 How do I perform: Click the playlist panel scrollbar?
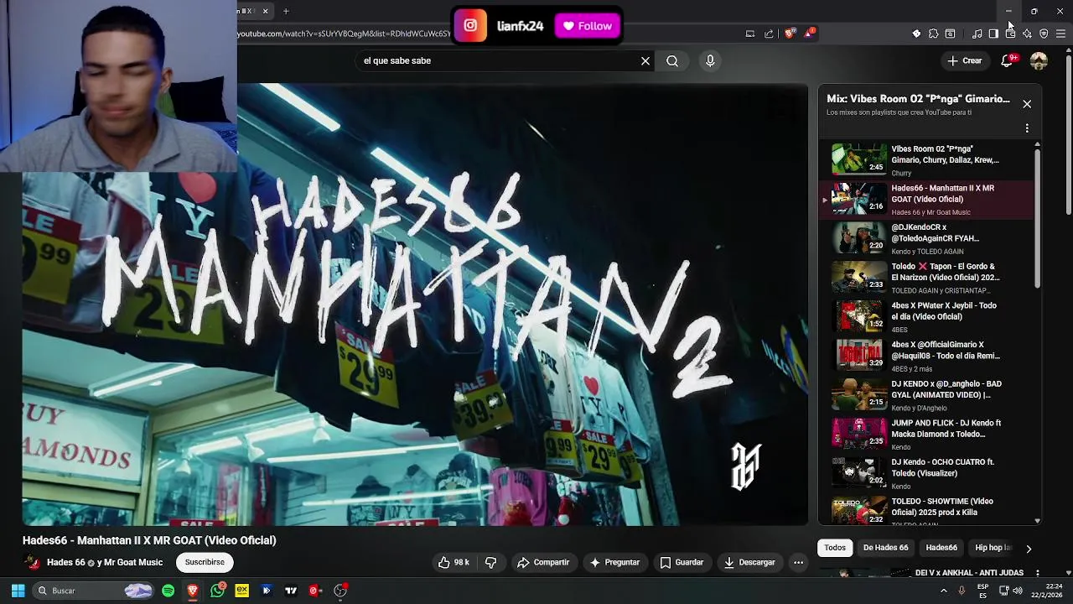1037,220
